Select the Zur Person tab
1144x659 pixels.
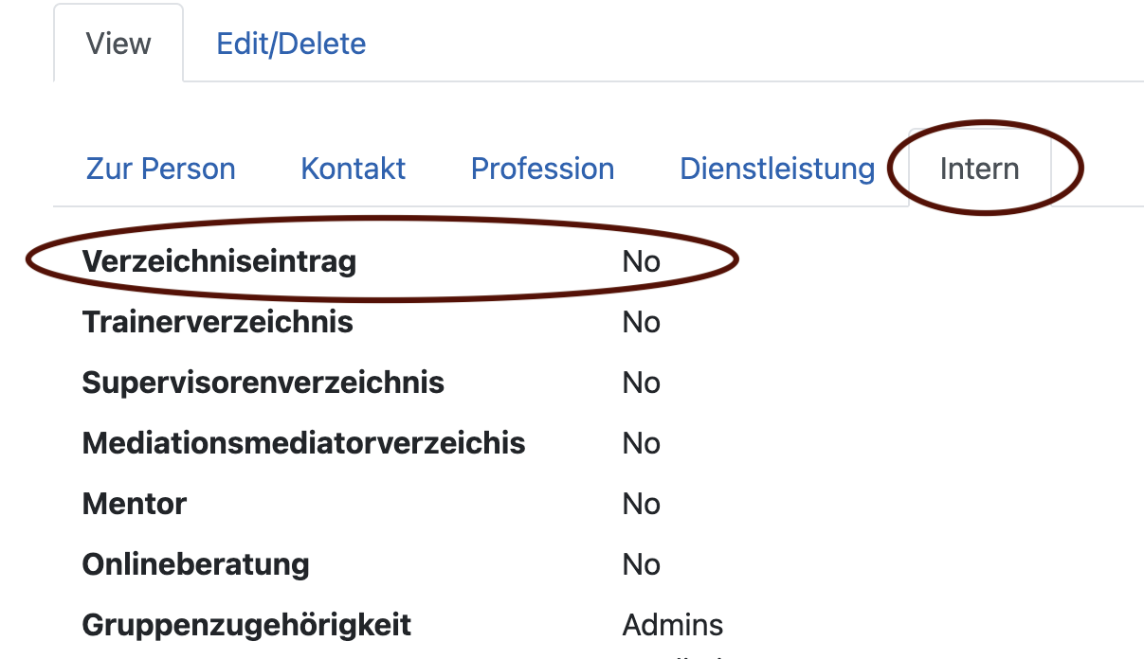click(161, 169)
